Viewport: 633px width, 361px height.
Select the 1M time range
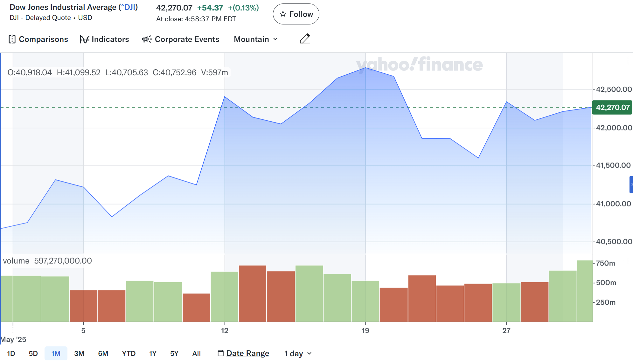(x=56, y=353)
